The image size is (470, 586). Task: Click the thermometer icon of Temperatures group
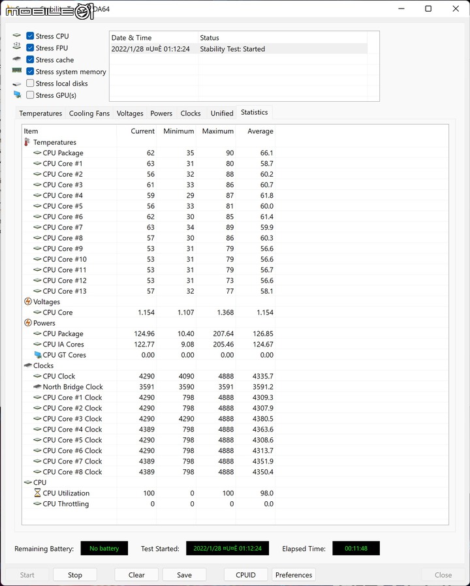27,142
